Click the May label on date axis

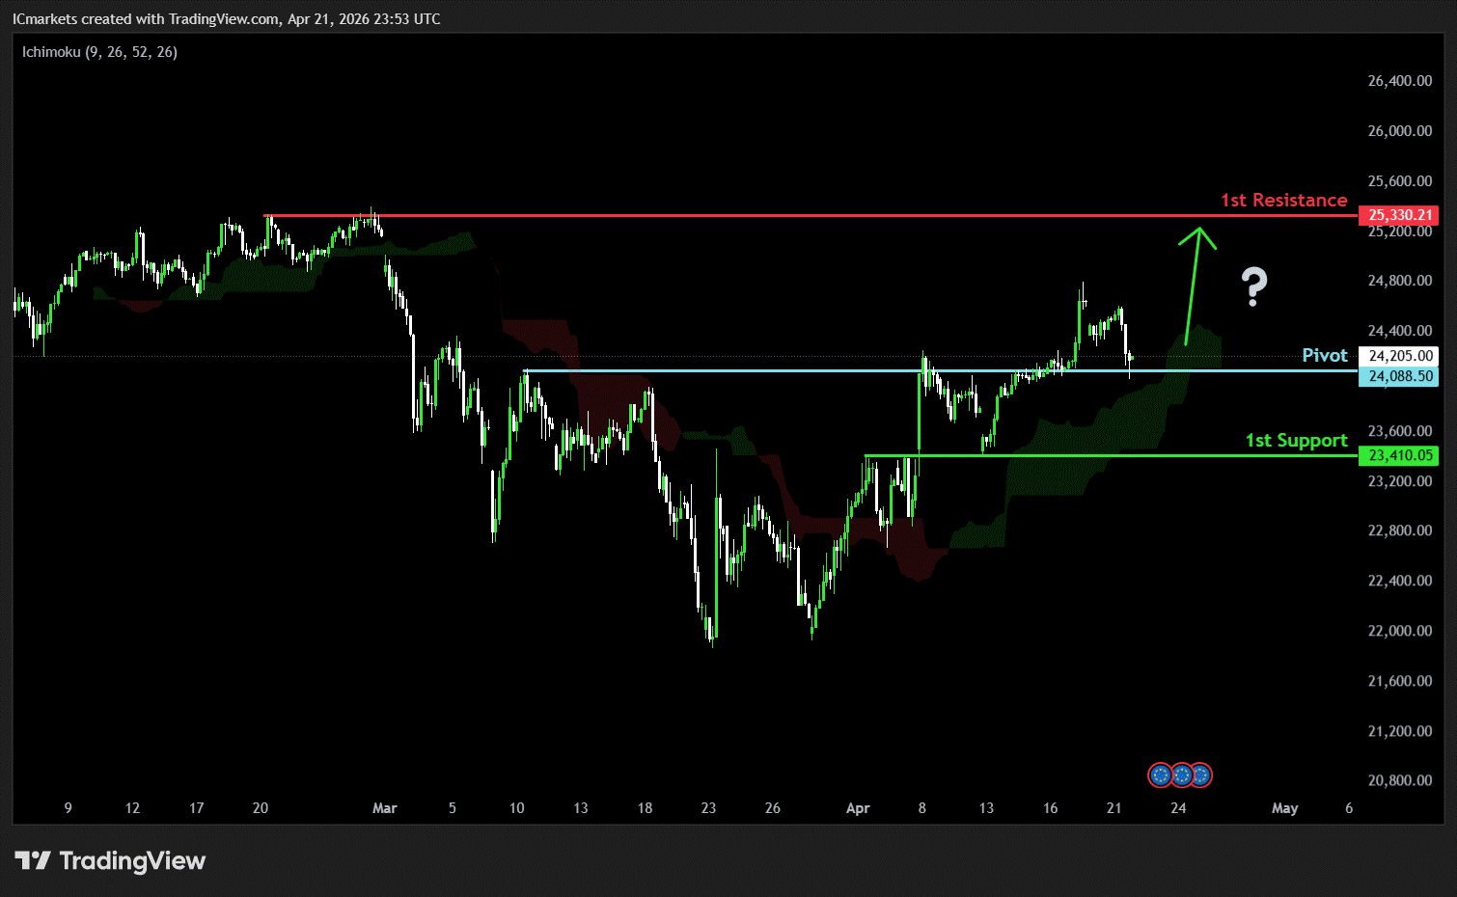click(1284, 808)
